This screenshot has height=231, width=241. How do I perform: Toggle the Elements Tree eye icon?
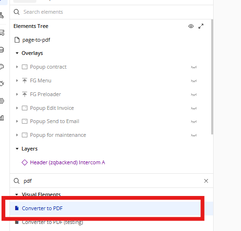[191, 26]
